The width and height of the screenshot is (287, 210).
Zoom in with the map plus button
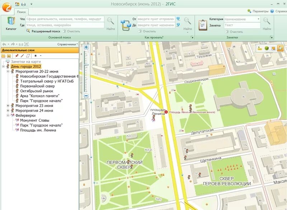click(86, 47)
